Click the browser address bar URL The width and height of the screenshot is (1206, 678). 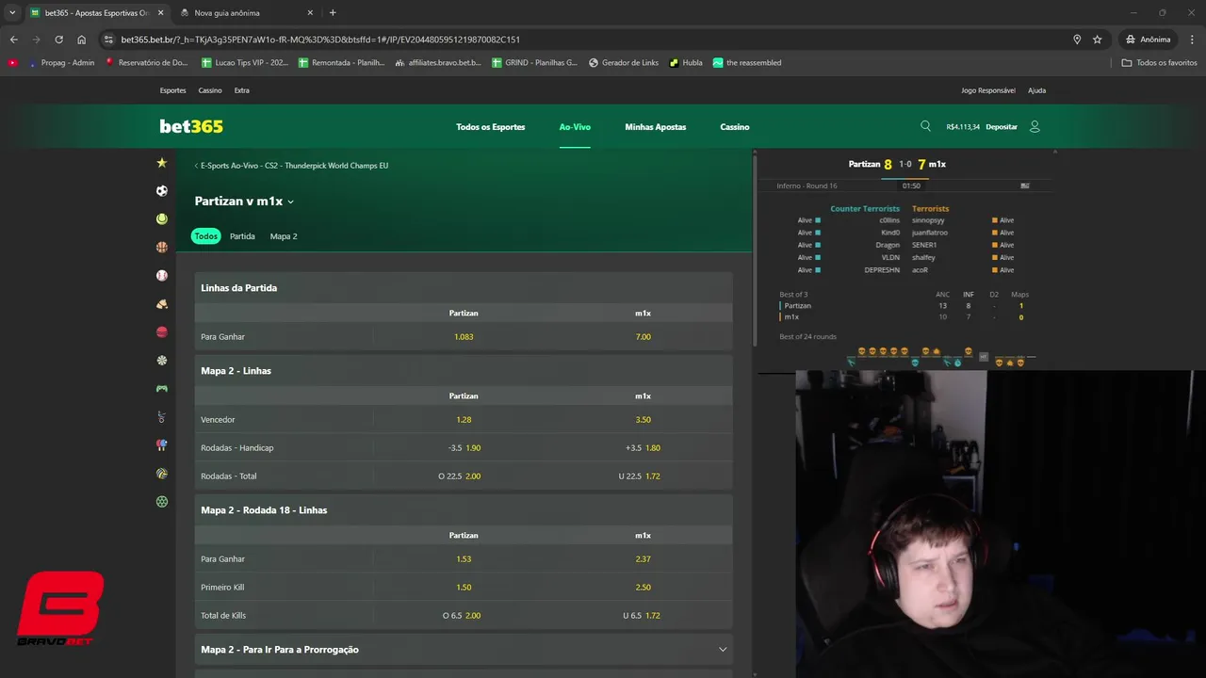click(320, 40)
